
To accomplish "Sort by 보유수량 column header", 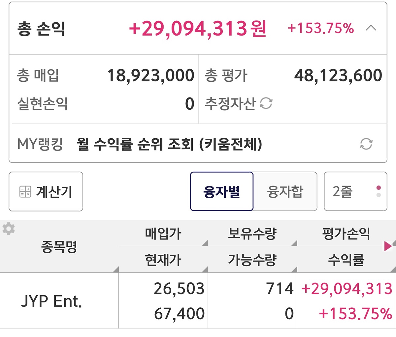I will click(252, 234).
